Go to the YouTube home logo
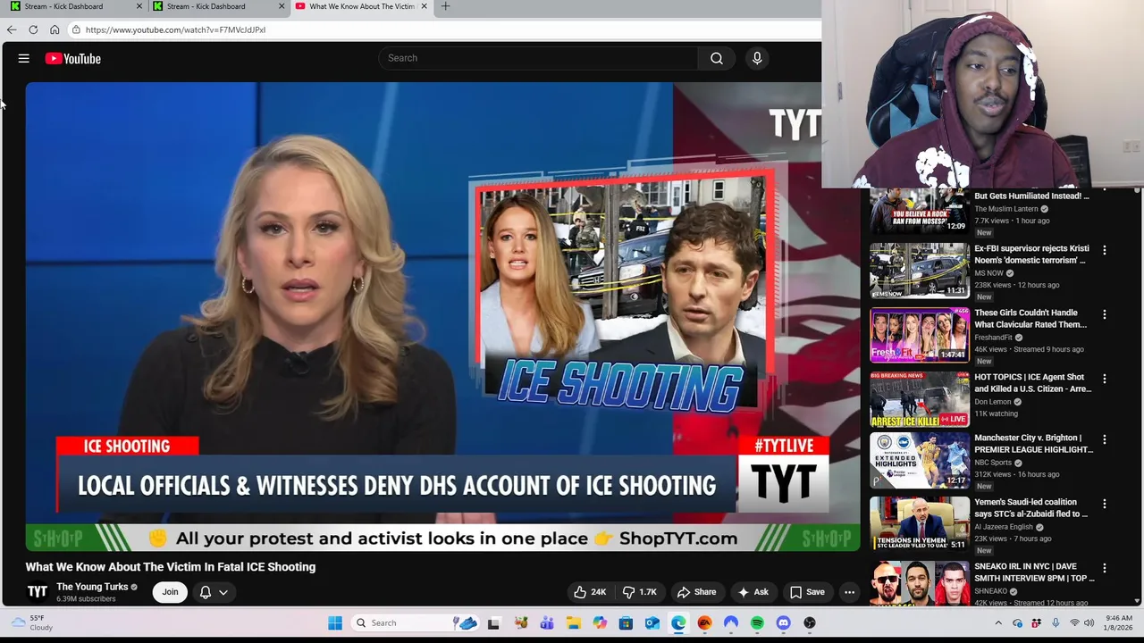 click(73, 59)
